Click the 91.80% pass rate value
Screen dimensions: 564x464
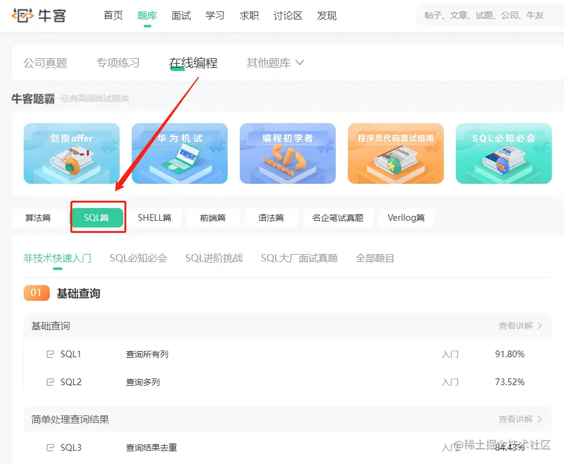point(510,354)
